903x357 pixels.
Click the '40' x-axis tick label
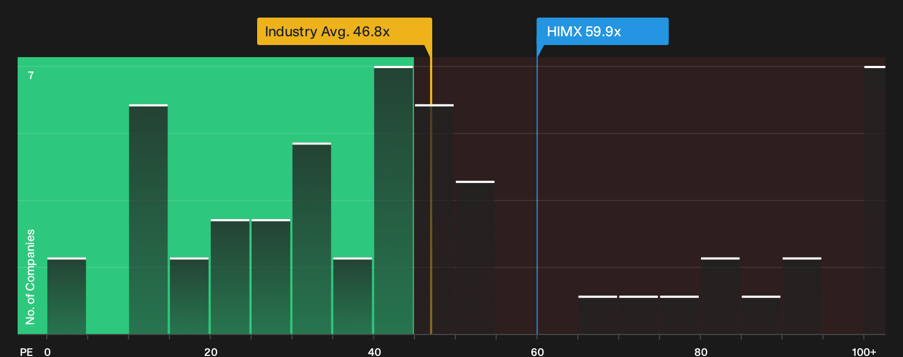click(374, 352)
